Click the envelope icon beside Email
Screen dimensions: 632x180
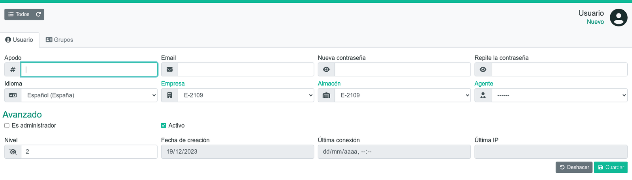pos(169,69)
